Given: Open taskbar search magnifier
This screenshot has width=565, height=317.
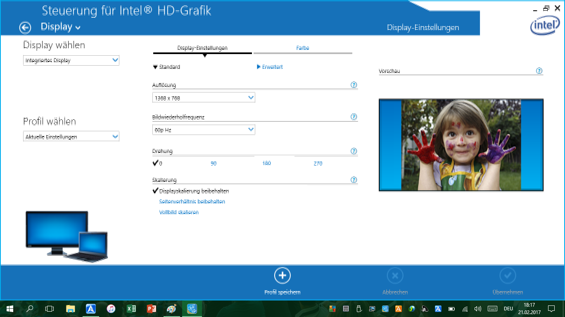Looking at the screenshot, I should (x=30, y=309).
